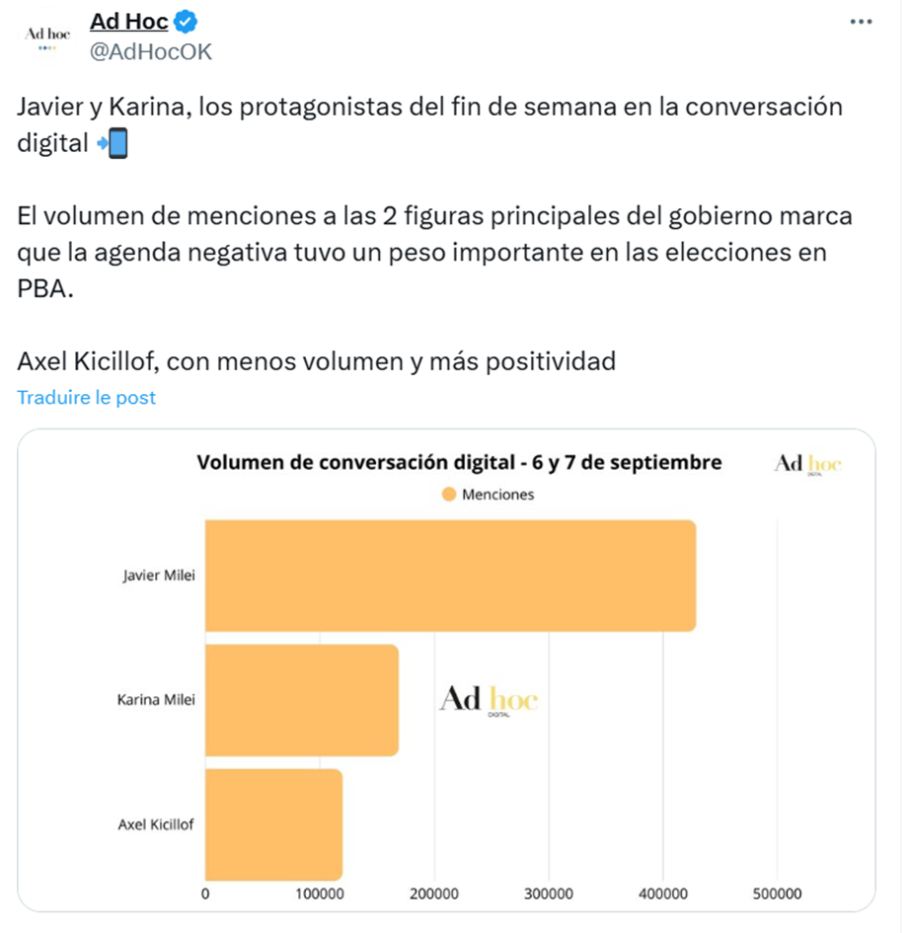Click the Ad hoc Digital watermark in chart center
The width and height of the screenshot is (909, 933).
(489, 700)
